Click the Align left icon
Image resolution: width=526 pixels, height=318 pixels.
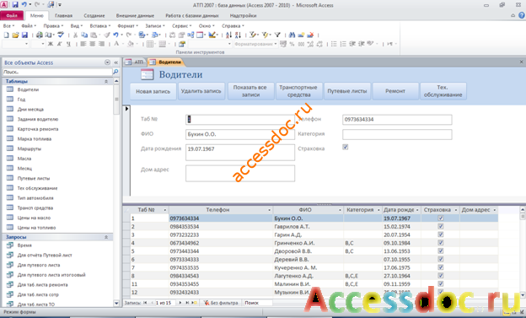pyautogui.click(x=83, y=44)
